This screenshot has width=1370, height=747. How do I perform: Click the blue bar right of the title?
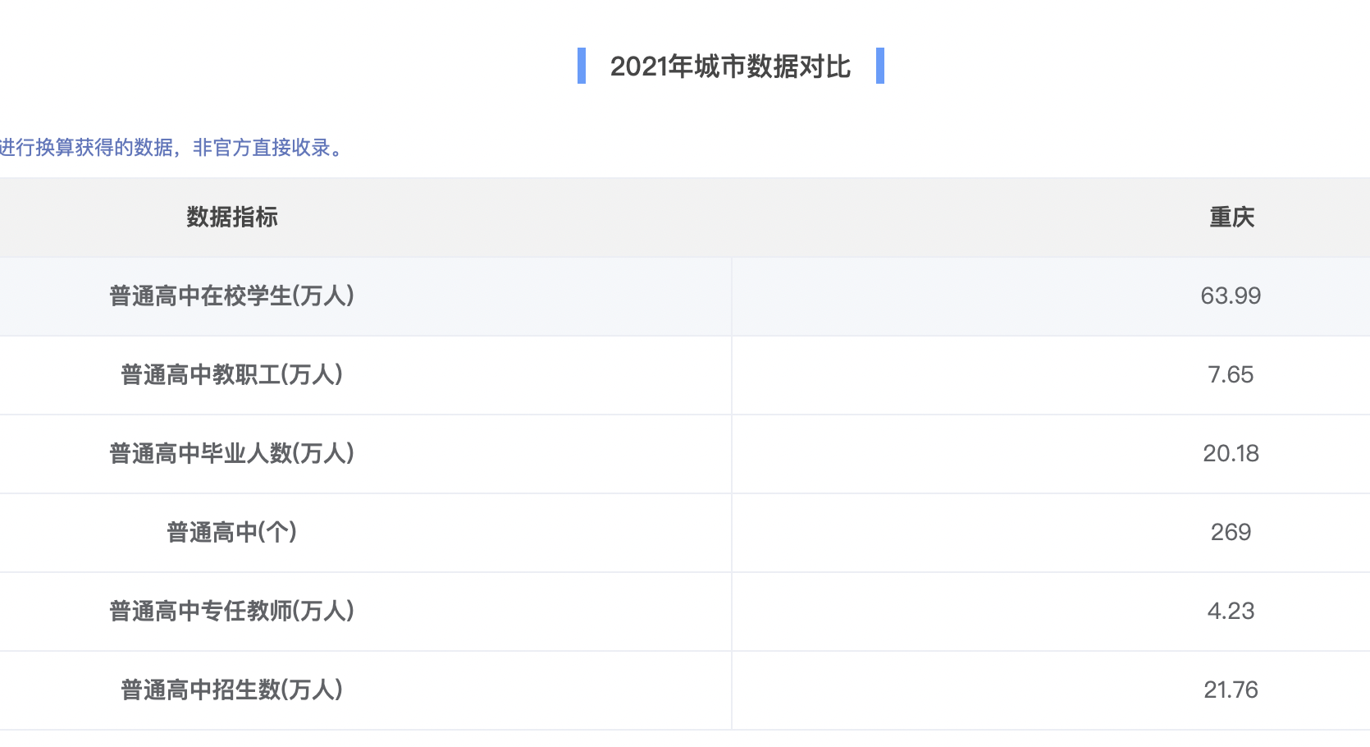point(880,66)
